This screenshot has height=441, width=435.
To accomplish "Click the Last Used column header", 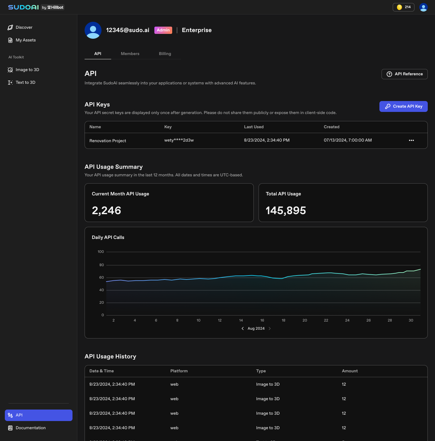I will (x=254, y=127).
